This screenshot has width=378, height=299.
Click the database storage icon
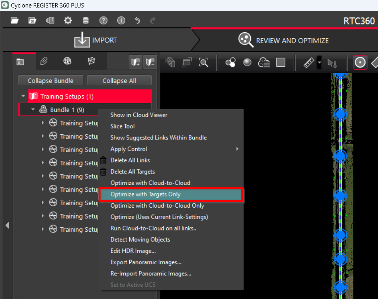86,20
